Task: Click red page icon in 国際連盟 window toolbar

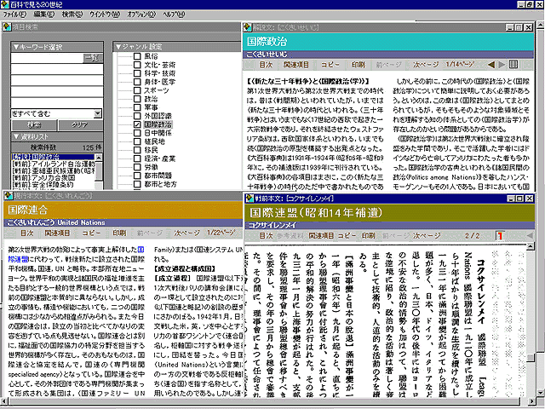Action: coord(502,234)
